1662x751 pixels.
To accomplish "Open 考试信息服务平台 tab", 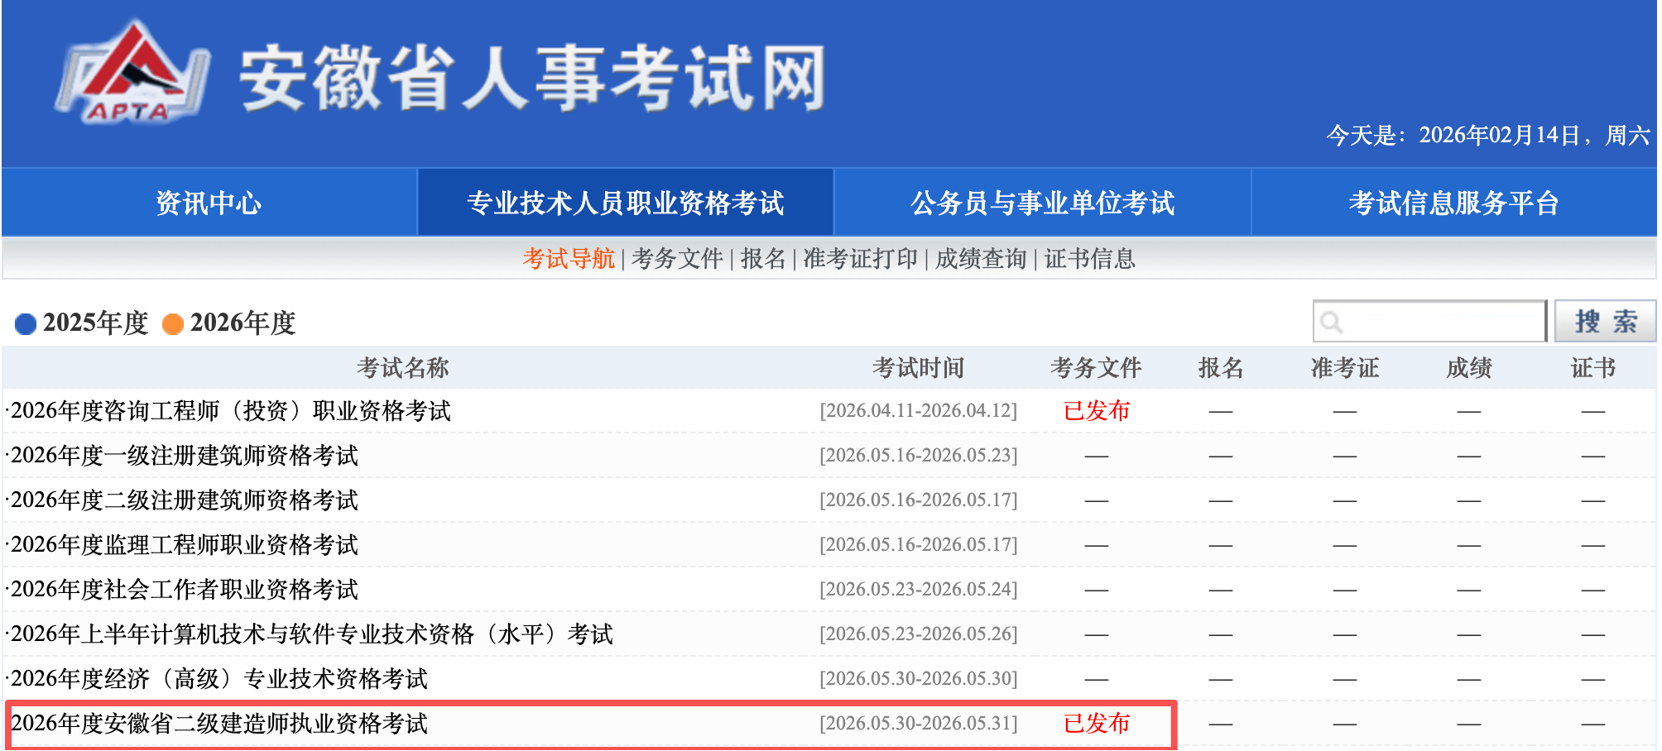I will 1453,203.
